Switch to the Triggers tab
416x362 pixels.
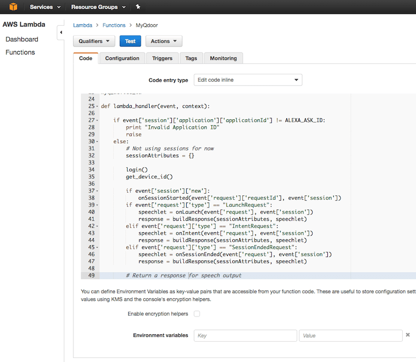(x=162, y=58)
